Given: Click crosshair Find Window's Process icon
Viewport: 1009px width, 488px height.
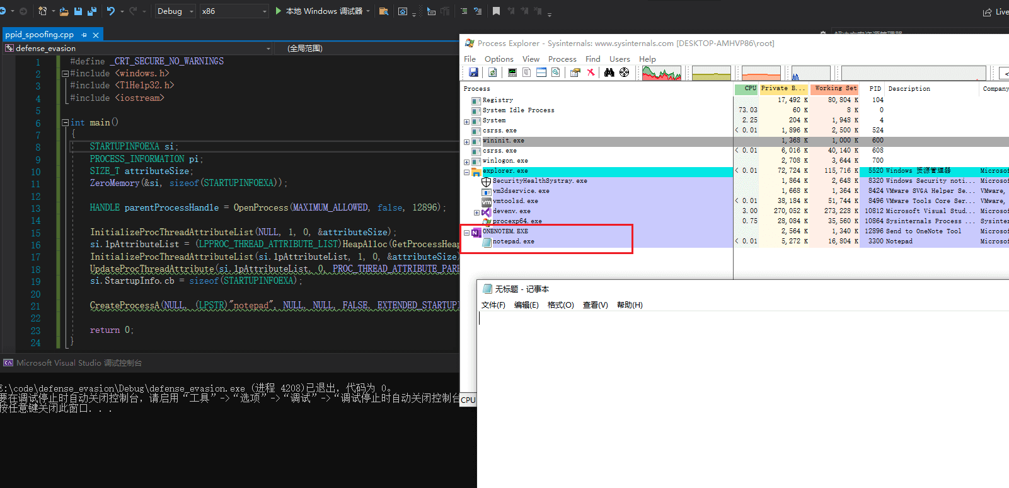Looking at the screenshot, I should [x=625, y=73].
